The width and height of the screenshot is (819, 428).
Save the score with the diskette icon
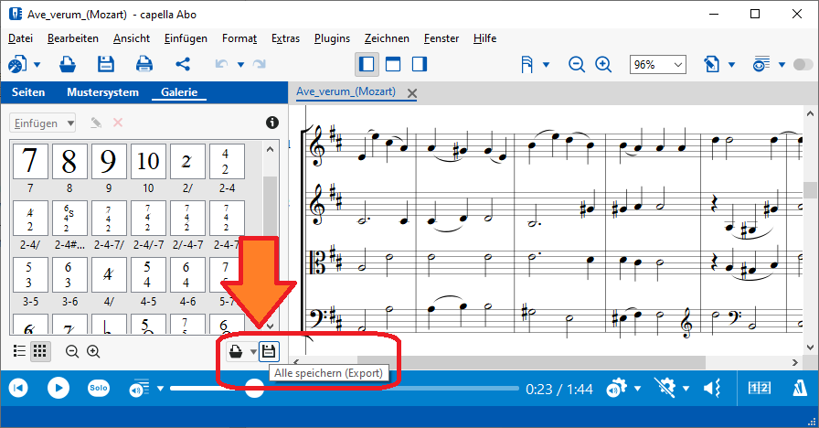point(106,64)
